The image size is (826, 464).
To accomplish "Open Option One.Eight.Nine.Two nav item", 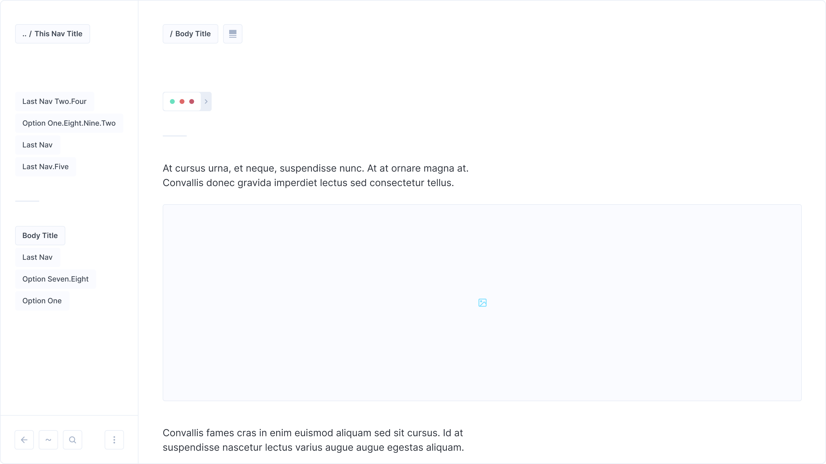I will (69, 123).
